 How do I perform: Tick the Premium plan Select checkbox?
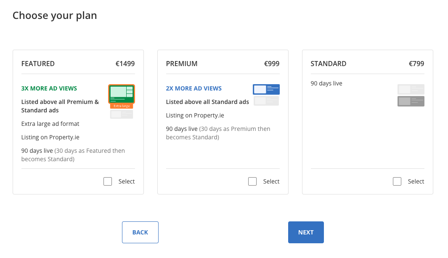(252, 181)
